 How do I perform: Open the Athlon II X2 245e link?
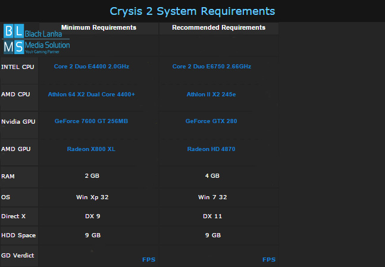point(211,95)
